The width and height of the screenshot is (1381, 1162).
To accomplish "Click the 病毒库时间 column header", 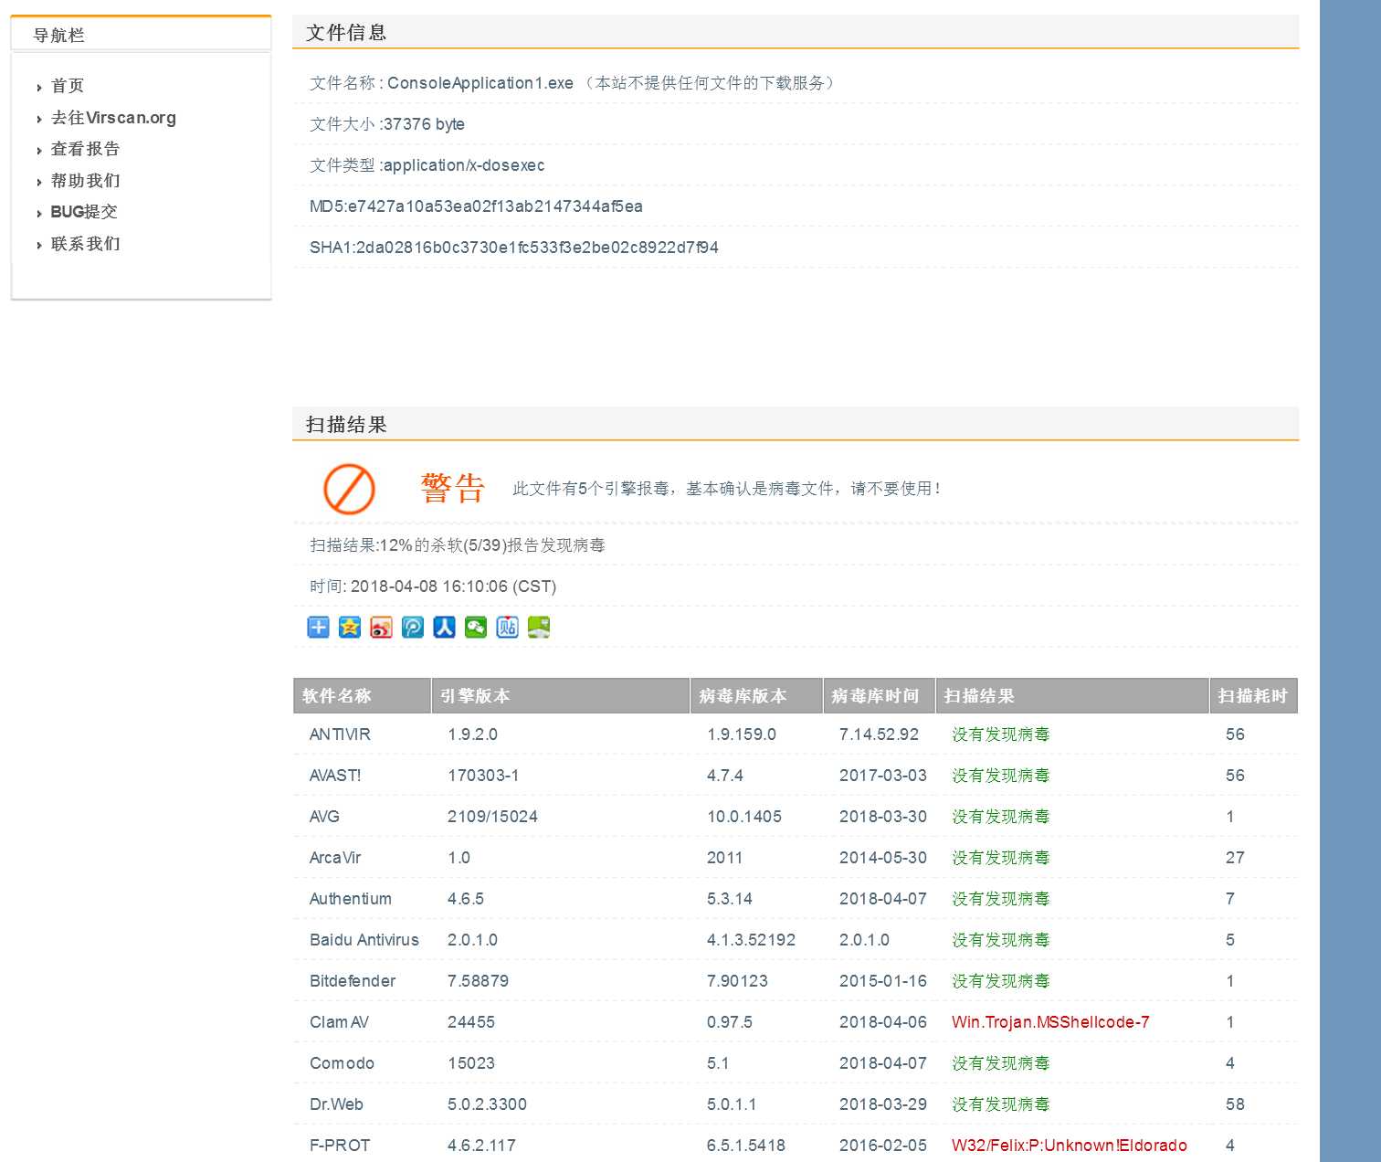I will (879, 695).
